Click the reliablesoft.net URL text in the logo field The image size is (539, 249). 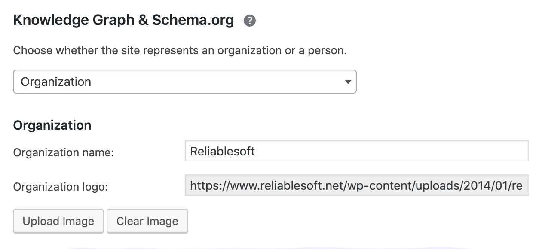click(301, 185)
